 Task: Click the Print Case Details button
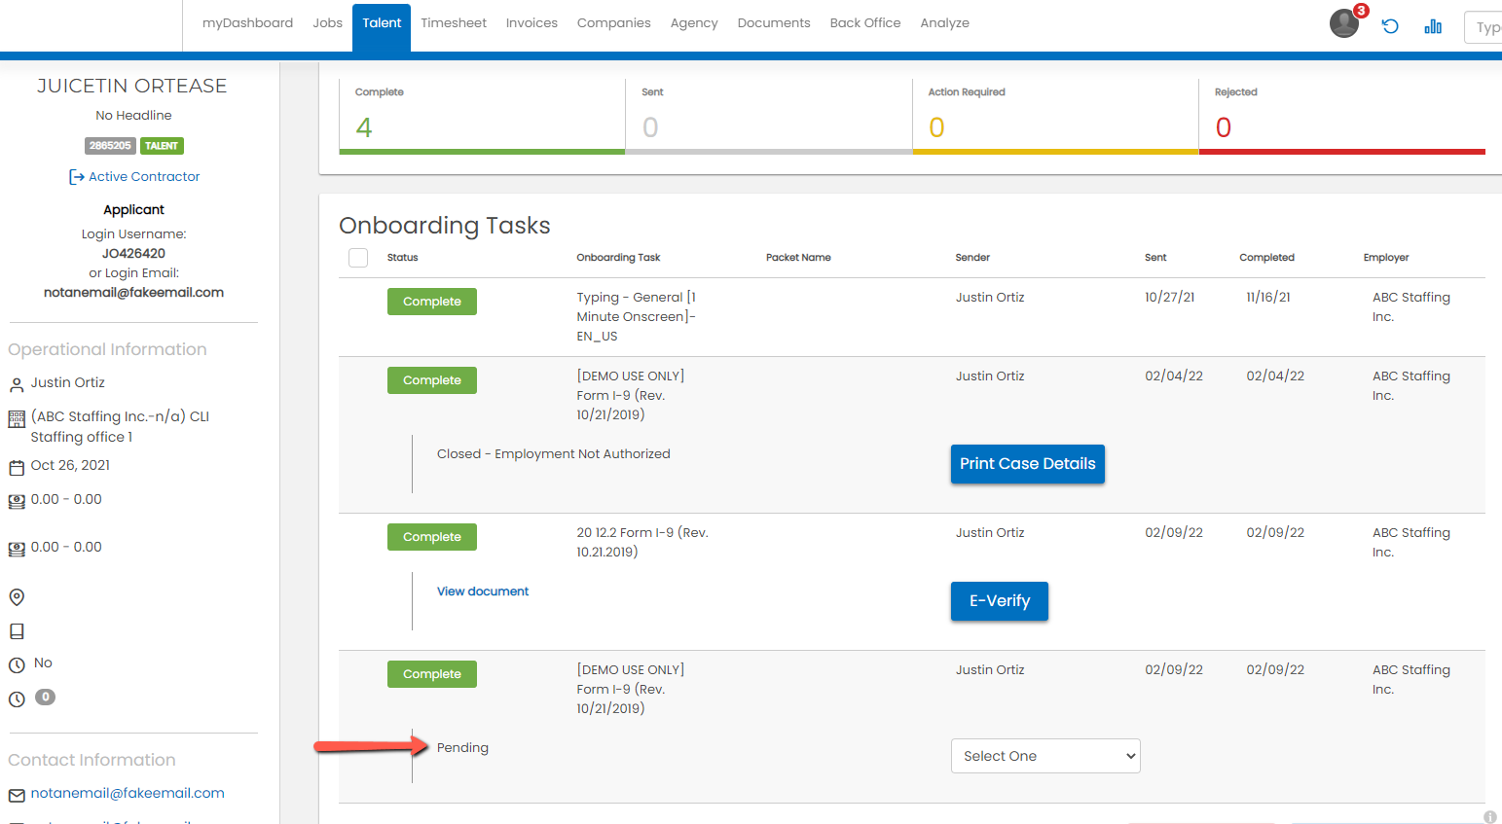coord(1027,464)
